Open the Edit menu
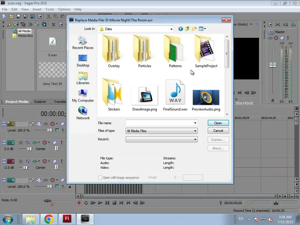Viewport: 300px width, 225px height. point(14,9)
